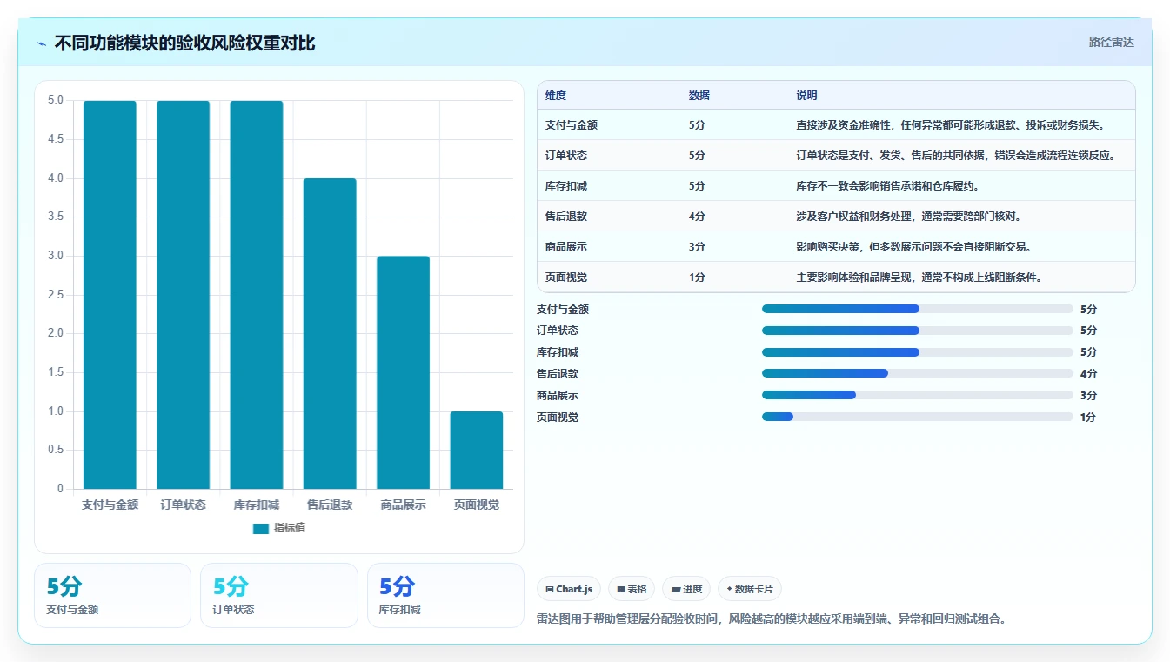1170x662 pixels.
Task: Click the 5.0 y-axis label
Action: pyautogui.click(x=55, y=100)
